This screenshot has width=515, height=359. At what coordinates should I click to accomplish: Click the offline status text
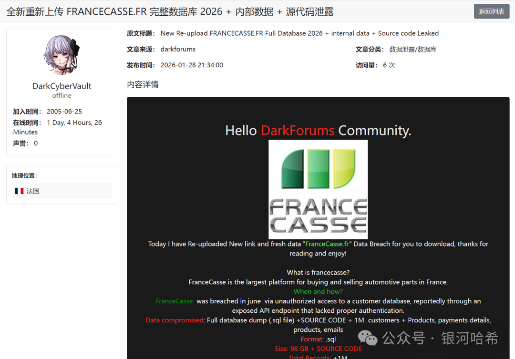[x=62, y=95]
